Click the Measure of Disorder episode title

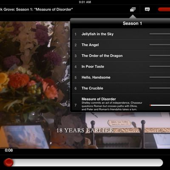[x=99, y=99]
